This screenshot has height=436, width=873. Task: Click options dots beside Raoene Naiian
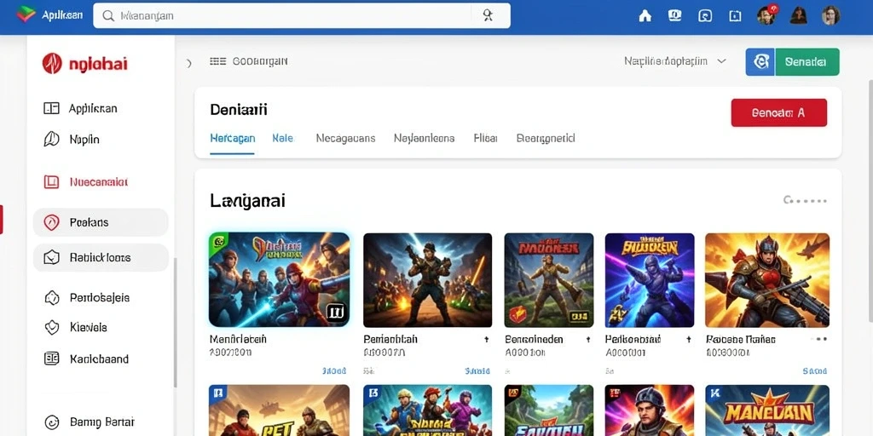click(x=821, y=339)
